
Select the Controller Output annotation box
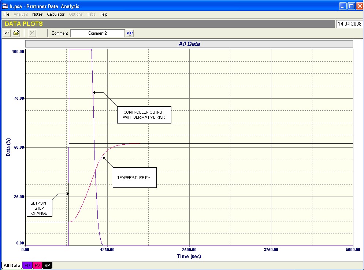coord(144,114)
